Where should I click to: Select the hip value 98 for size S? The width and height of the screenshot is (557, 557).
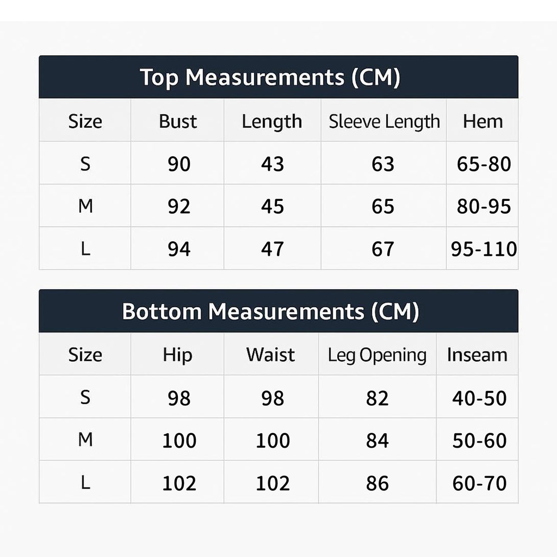(x=179, y=398)
